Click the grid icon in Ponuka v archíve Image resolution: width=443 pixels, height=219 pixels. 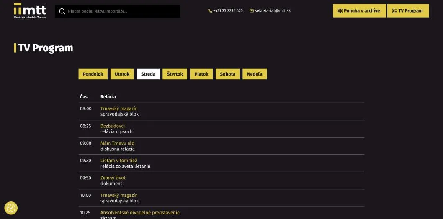340,11
